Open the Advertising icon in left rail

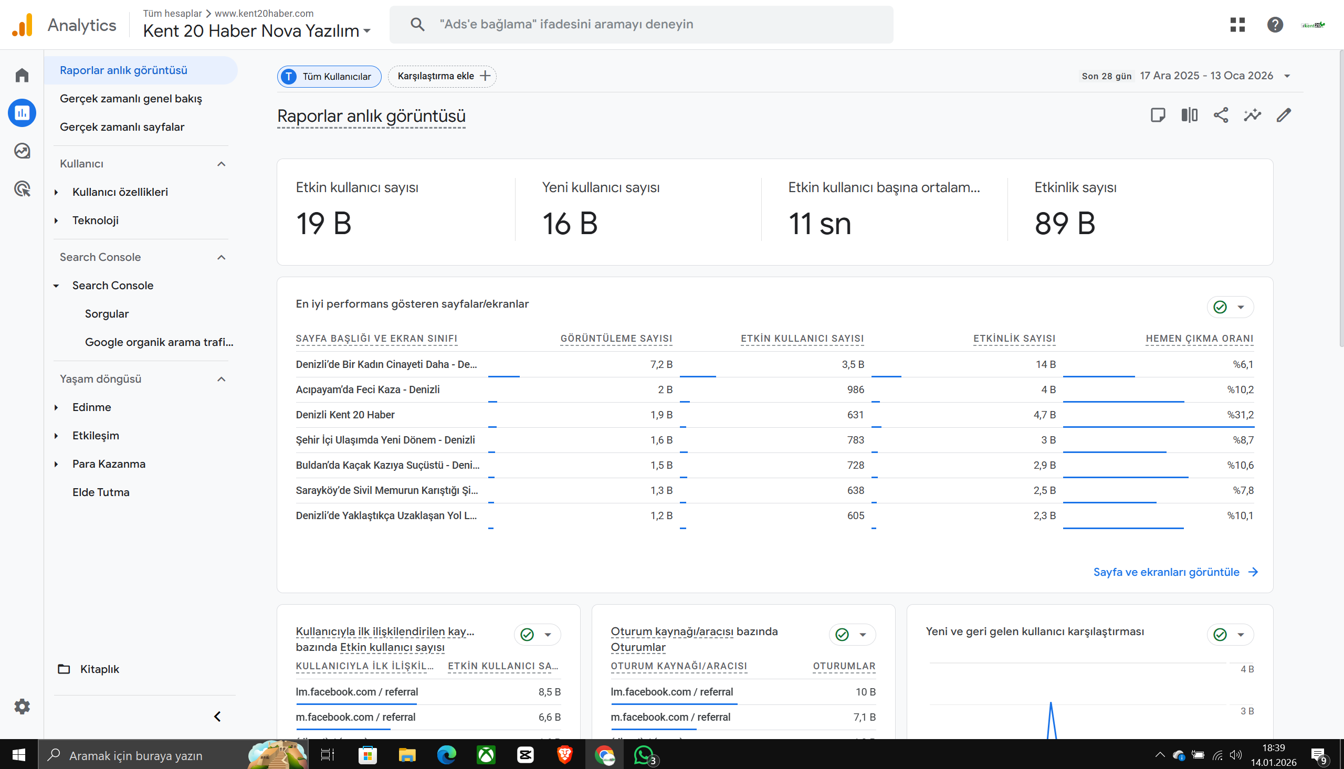click(x=22, y=188)
